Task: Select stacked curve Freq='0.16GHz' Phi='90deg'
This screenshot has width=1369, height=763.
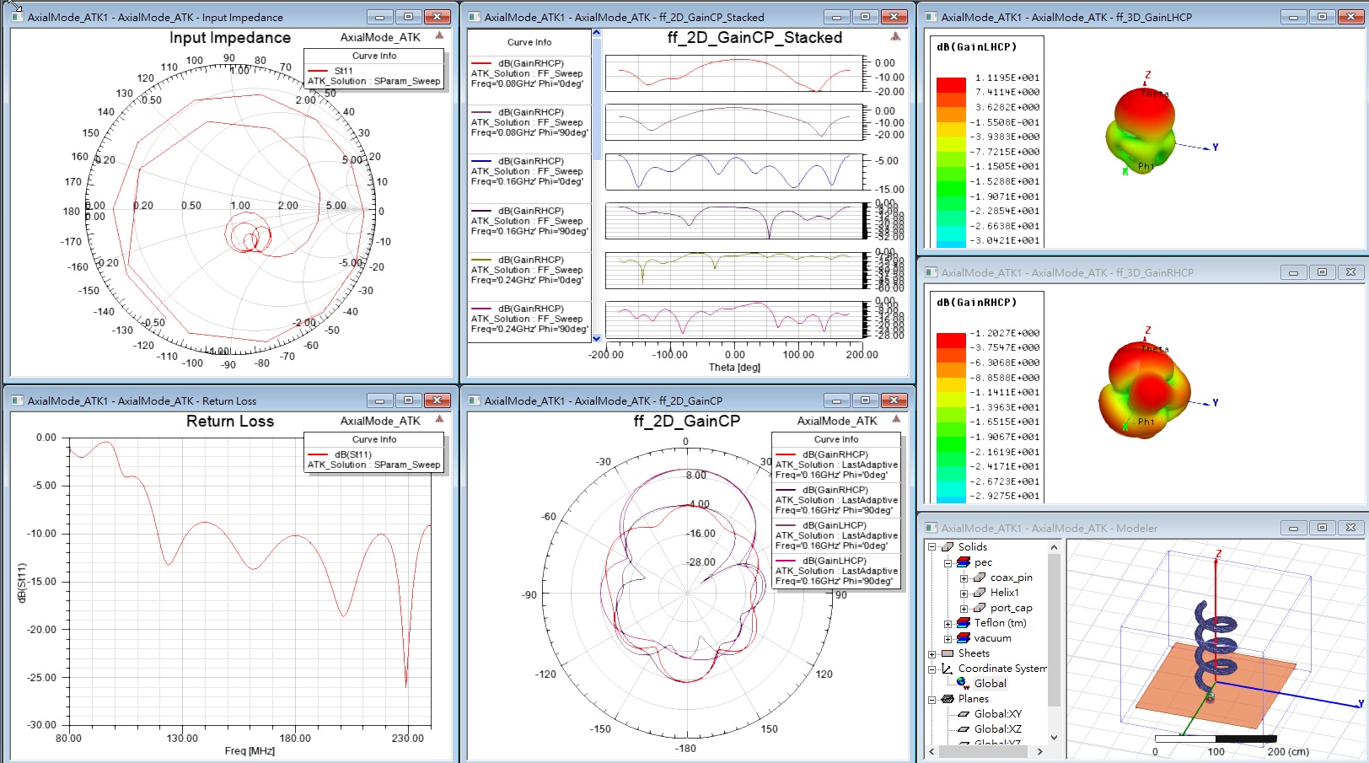Action: click(x=529, y=221)
